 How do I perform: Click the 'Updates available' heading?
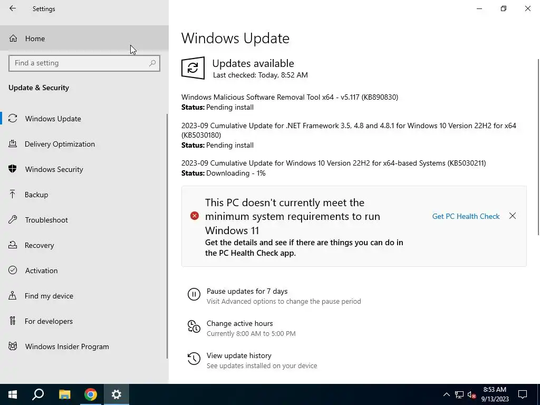coord(253,63)
